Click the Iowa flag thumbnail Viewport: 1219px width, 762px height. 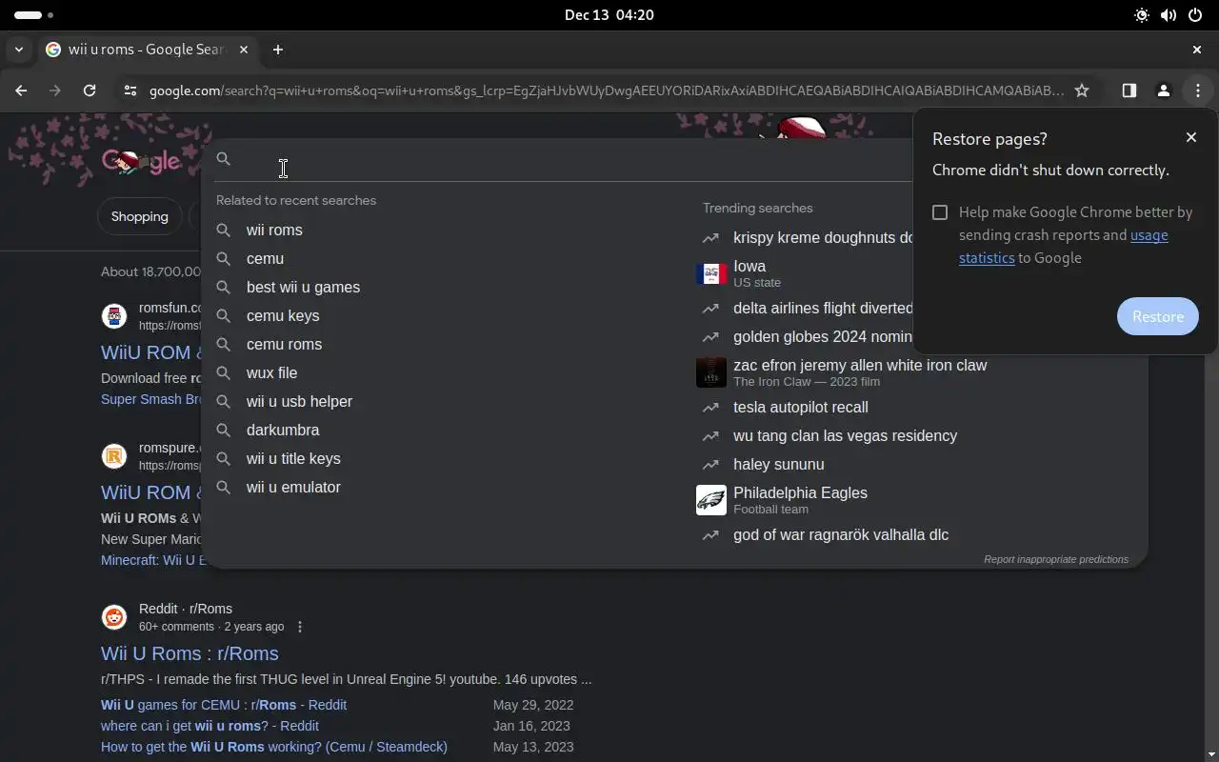[x=711, y=273]
